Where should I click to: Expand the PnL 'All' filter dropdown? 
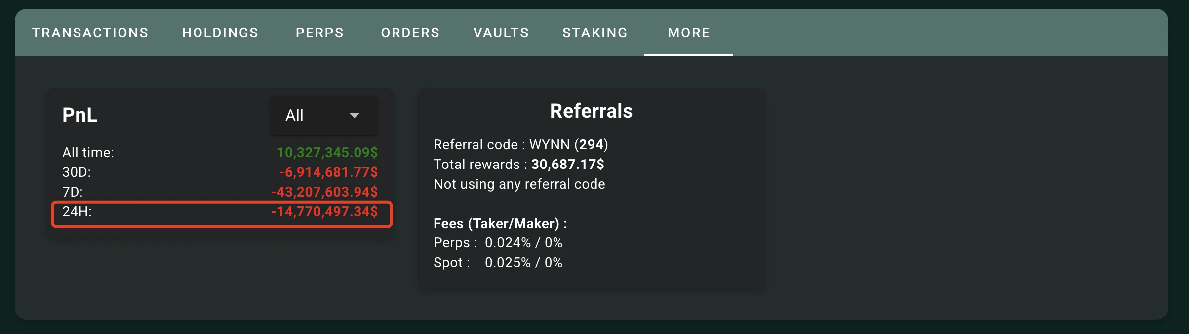point(323,115)
